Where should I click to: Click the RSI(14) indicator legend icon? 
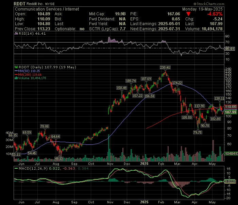(x=16, y=34)
